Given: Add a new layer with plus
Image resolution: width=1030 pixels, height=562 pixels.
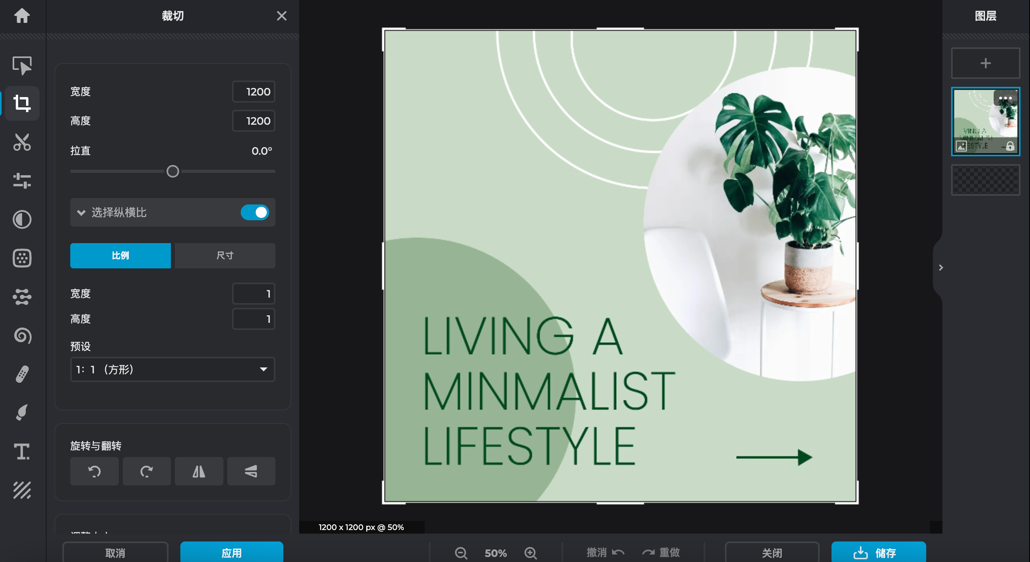Looking at the screenshot, I should click(x=985, y=63).
